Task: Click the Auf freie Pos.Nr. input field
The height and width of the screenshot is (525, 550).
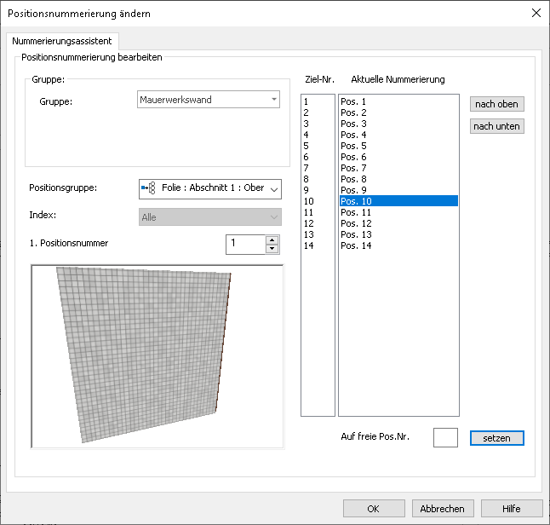Action: click(445, 437)
